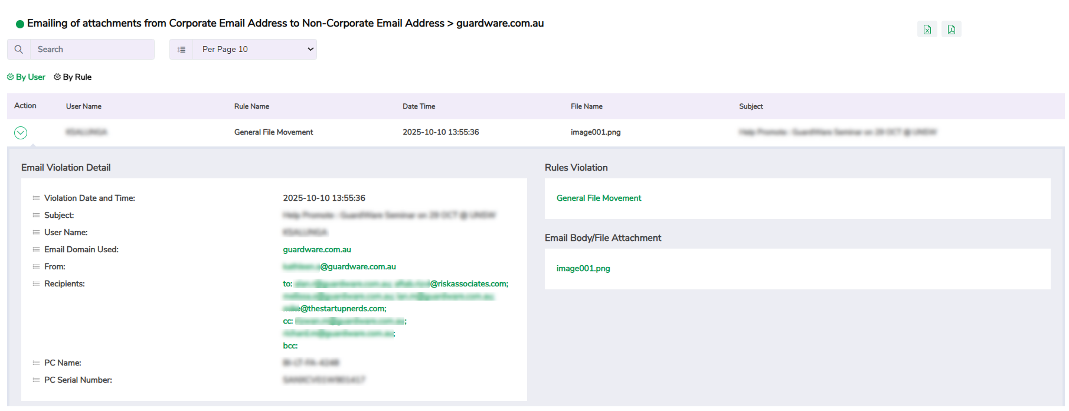
Task: Click the search magnifier icon
Action: [x=18, y=49]
